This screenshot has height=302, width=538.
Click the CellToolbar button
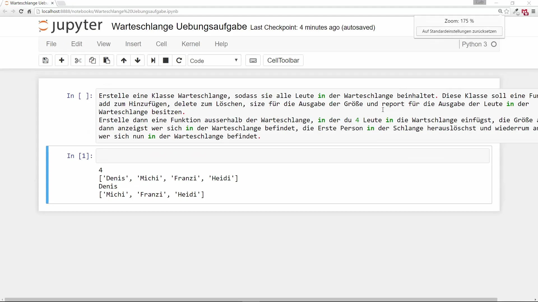(283, 60)
